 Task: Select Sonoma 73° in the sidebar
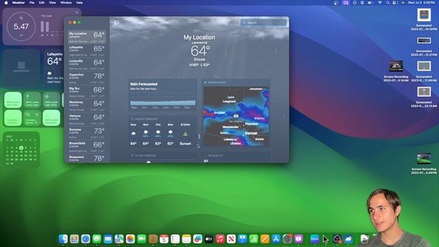click(x=87, y=132)
